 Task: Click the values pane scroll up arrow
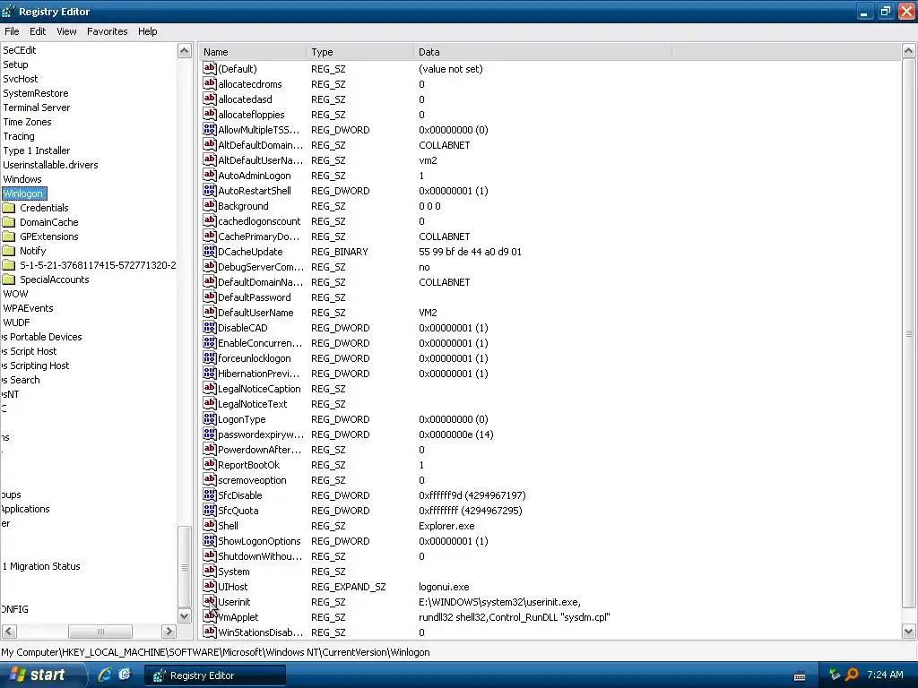(909, 51)
